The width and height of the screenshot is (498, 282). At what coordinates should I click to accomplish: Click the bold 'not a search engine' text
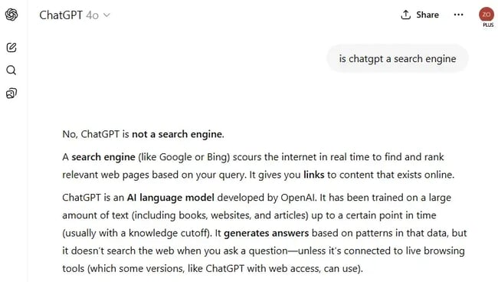click(x=177, y=134)
